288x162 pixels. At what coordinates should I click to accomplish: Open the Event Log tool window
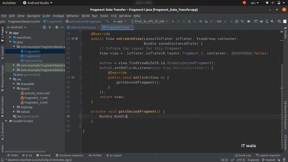[x=243, y=155]
